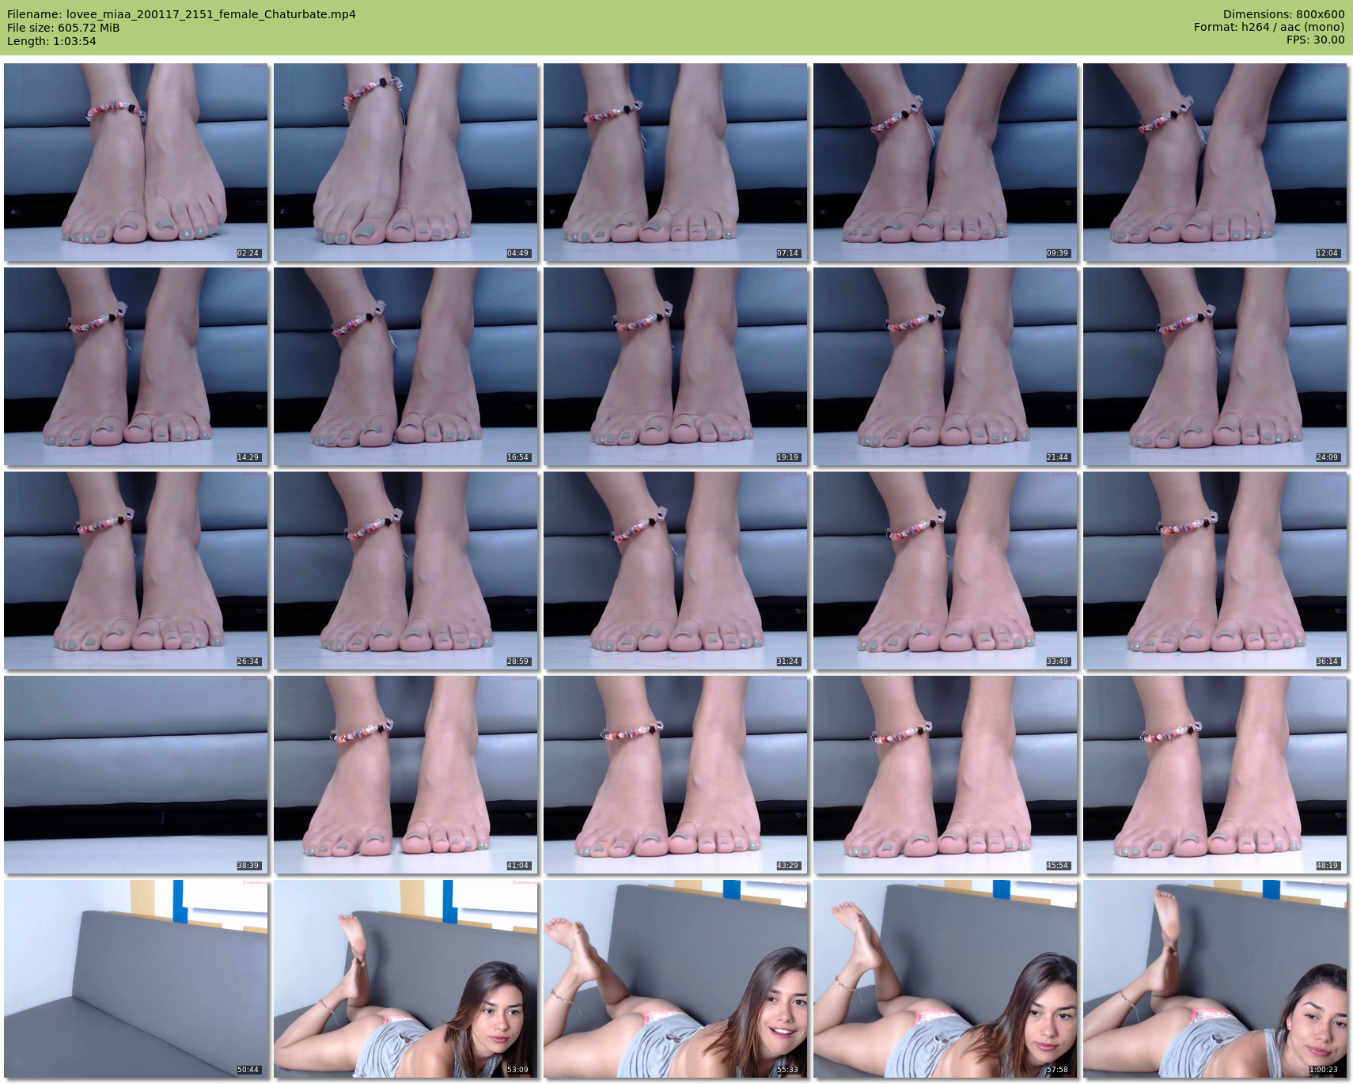
Task: Open the frame at 19:19
Action: [x=675, y=366]
